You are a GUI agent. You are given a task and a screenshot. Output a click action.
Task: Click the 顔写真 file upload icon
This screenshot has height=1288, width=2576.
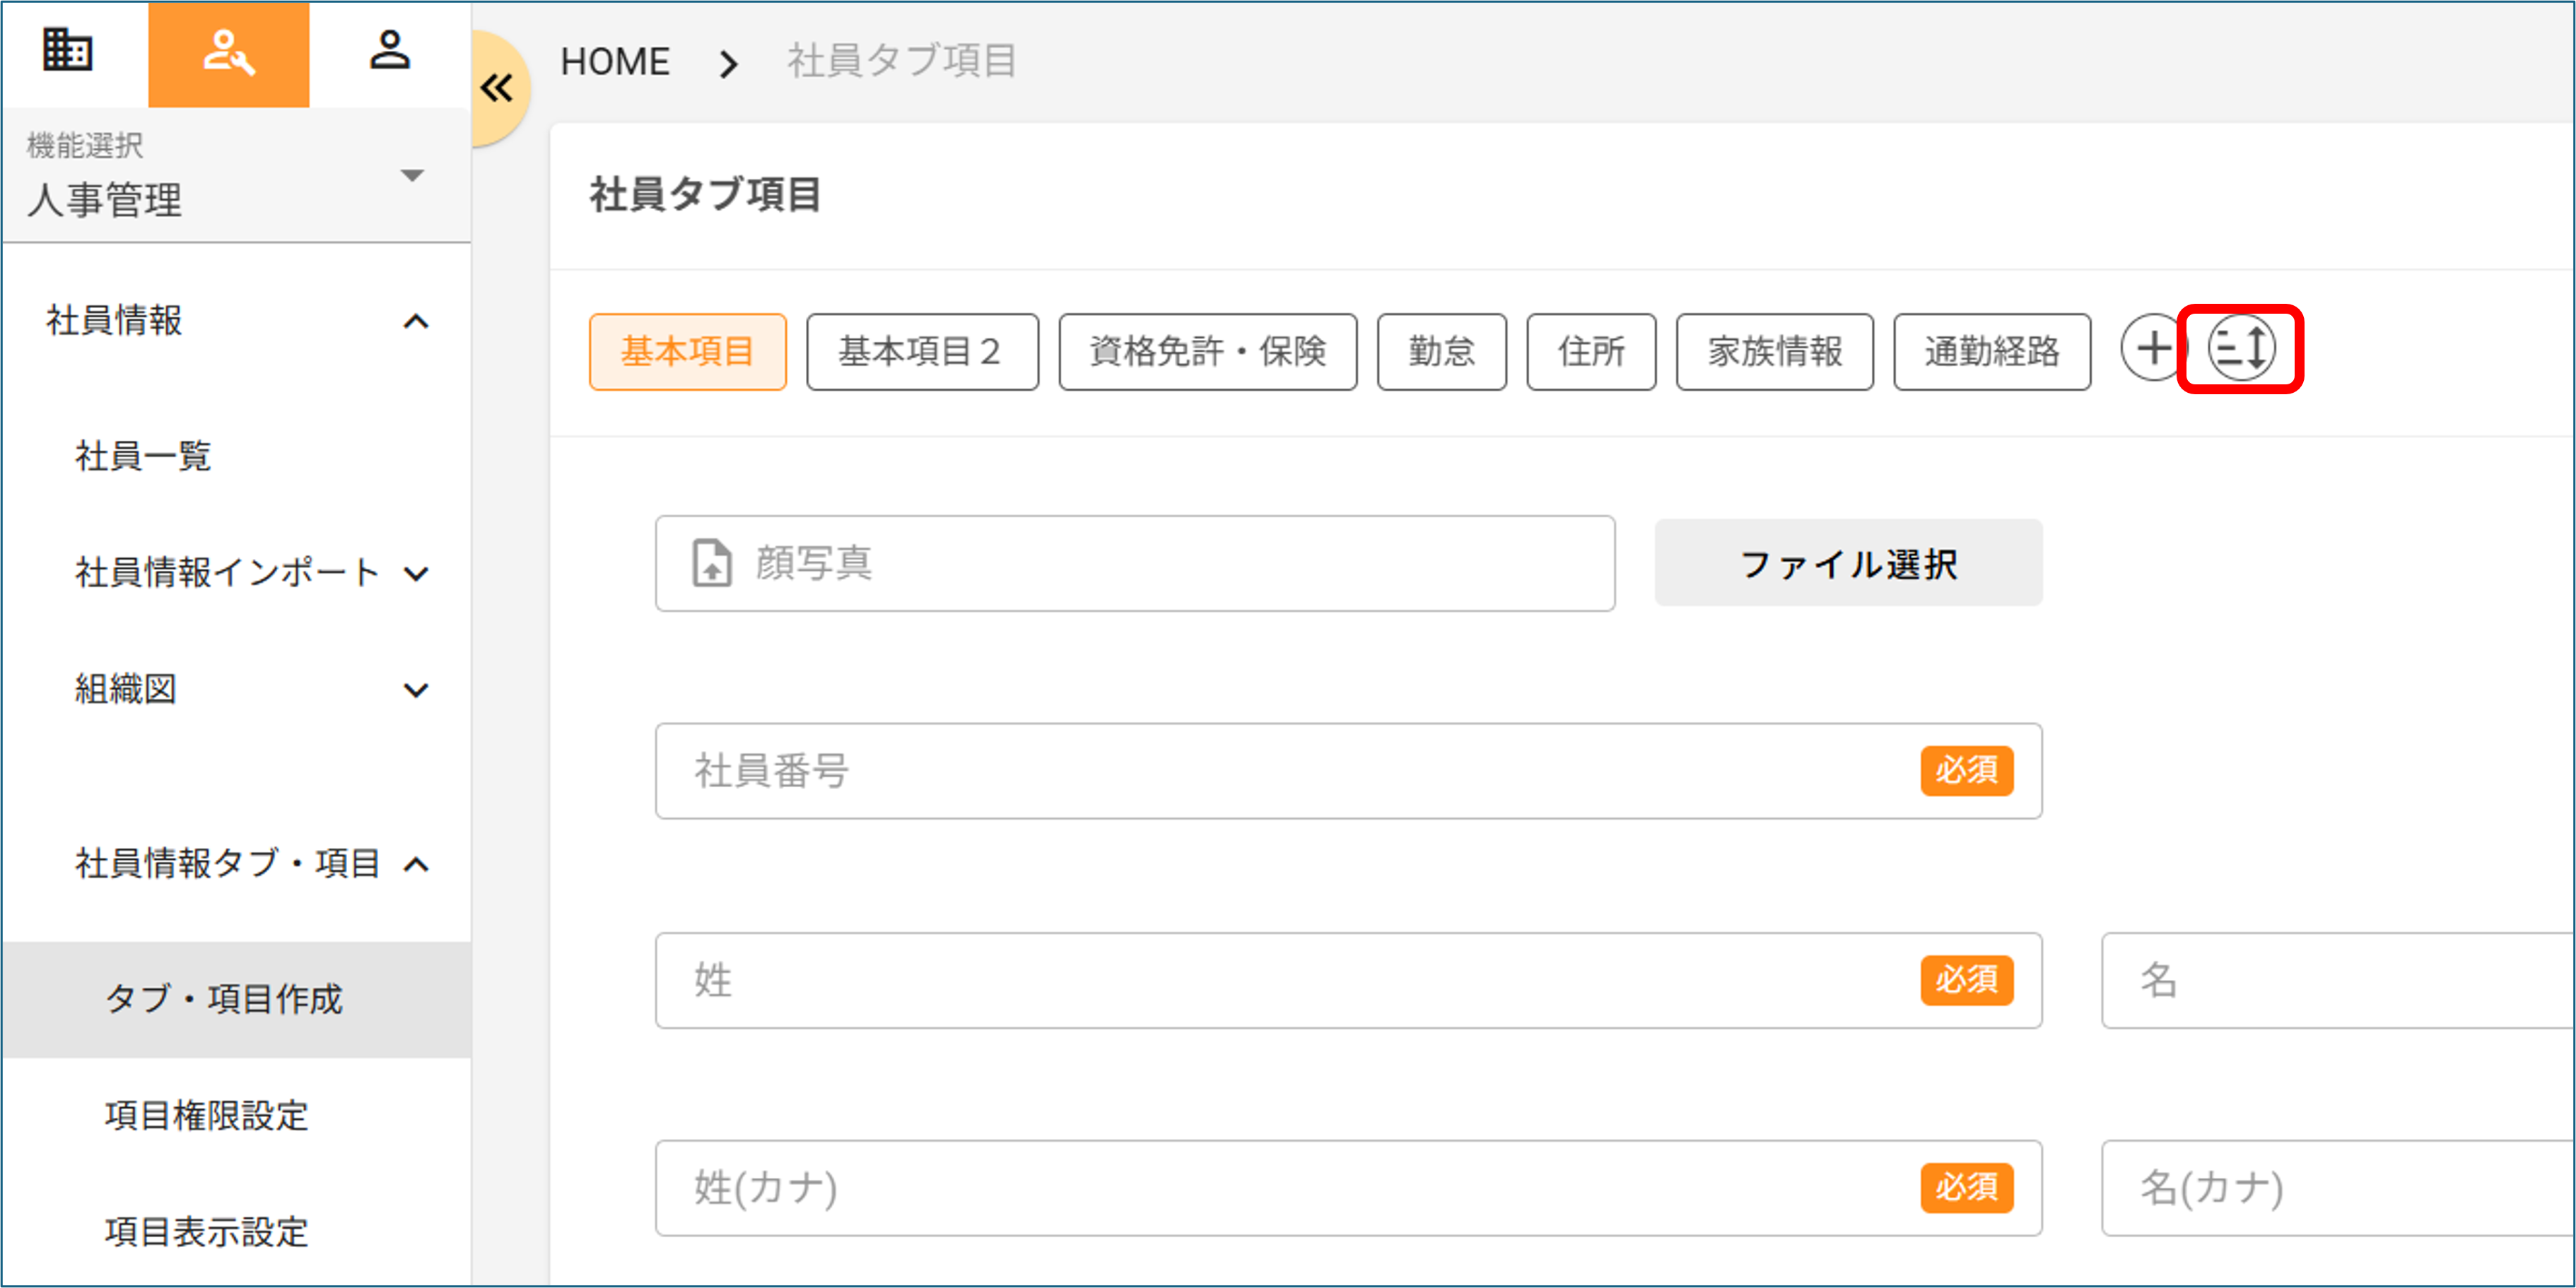tap(712, 564)
